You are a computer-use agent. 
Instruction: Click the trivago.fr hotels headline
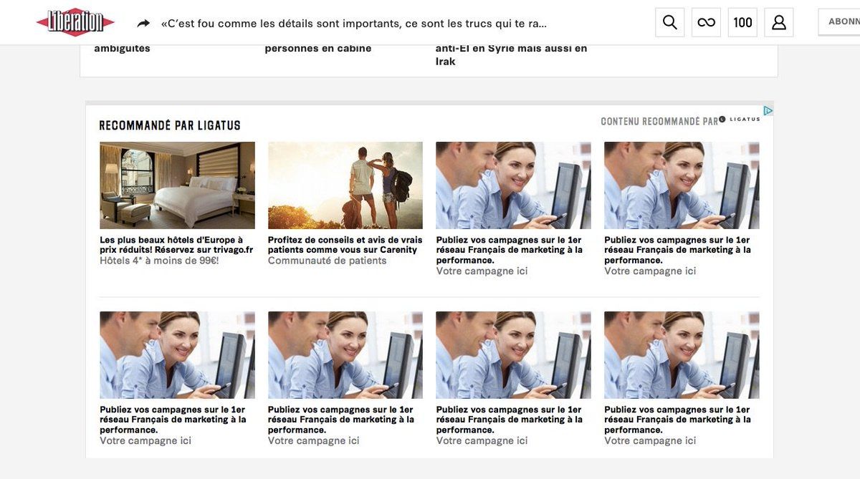(176, 245)
